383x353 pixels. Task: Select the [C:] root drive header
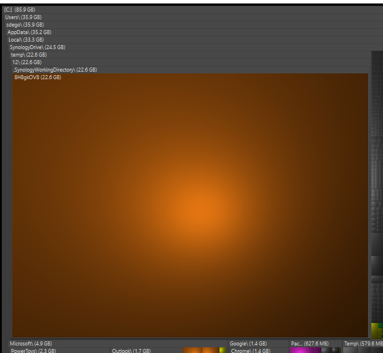20,10
